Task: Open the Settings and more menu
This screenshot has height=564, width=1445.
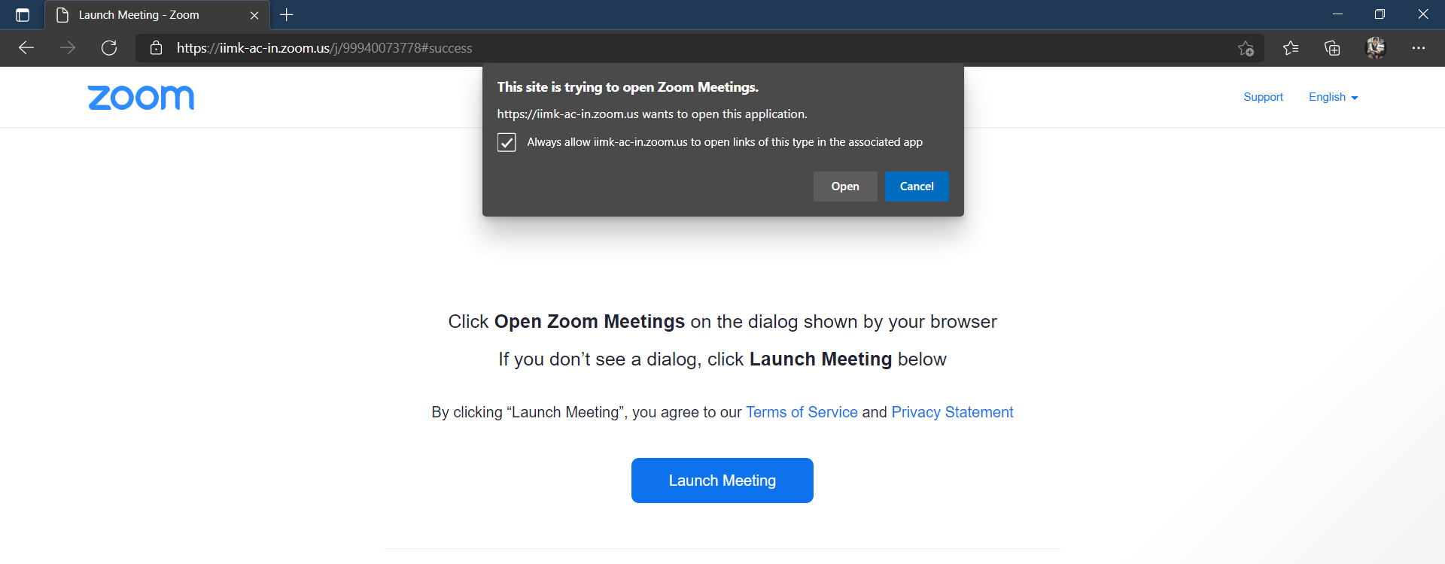Action: click(1419, 47)
